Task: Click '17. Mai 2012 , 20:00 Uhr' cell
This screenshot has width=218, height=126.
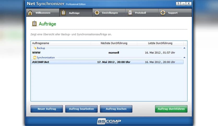Action: (114, 62)
